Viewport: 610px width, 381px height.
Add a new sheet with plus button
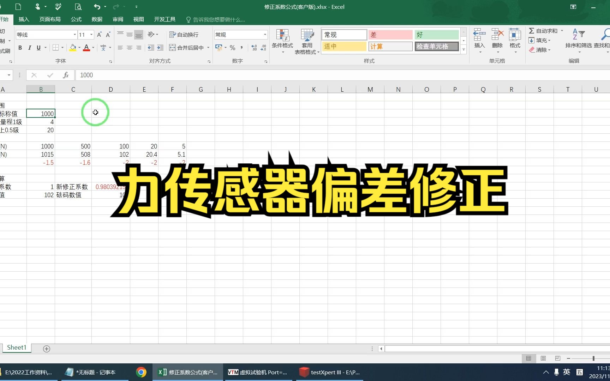[x=46, y=349]
